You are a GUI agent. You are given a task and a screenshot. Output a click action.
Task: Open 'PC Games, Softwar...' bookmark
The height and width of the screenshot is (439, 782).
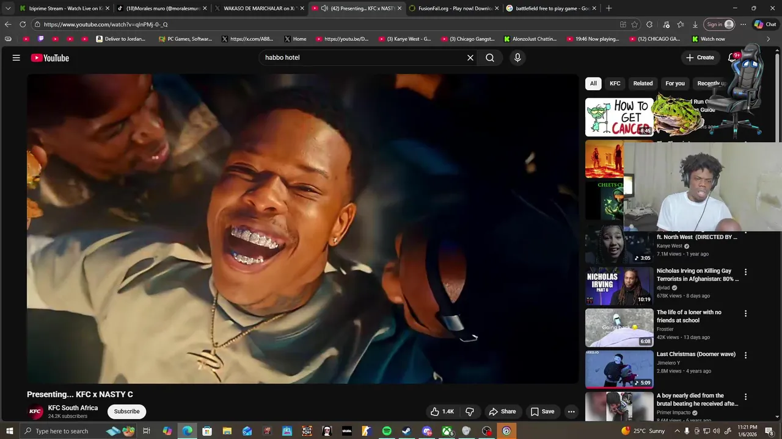[x=185, y=39]
